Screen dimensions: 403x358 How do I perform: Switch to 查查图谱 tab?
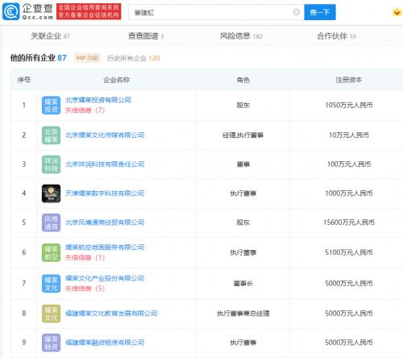click(146, 36)
